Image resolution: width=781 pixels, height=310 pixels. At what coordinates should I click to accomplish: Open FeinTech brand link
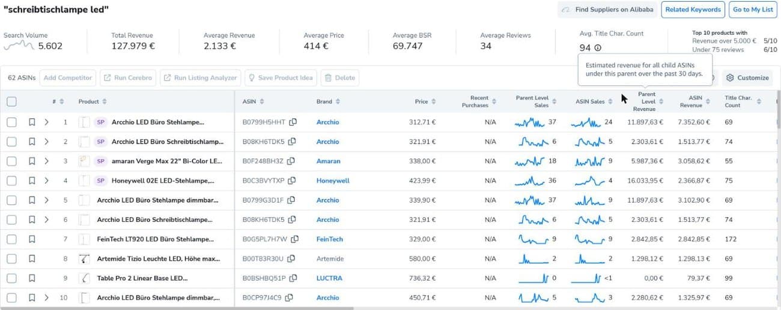coord(330,239)
